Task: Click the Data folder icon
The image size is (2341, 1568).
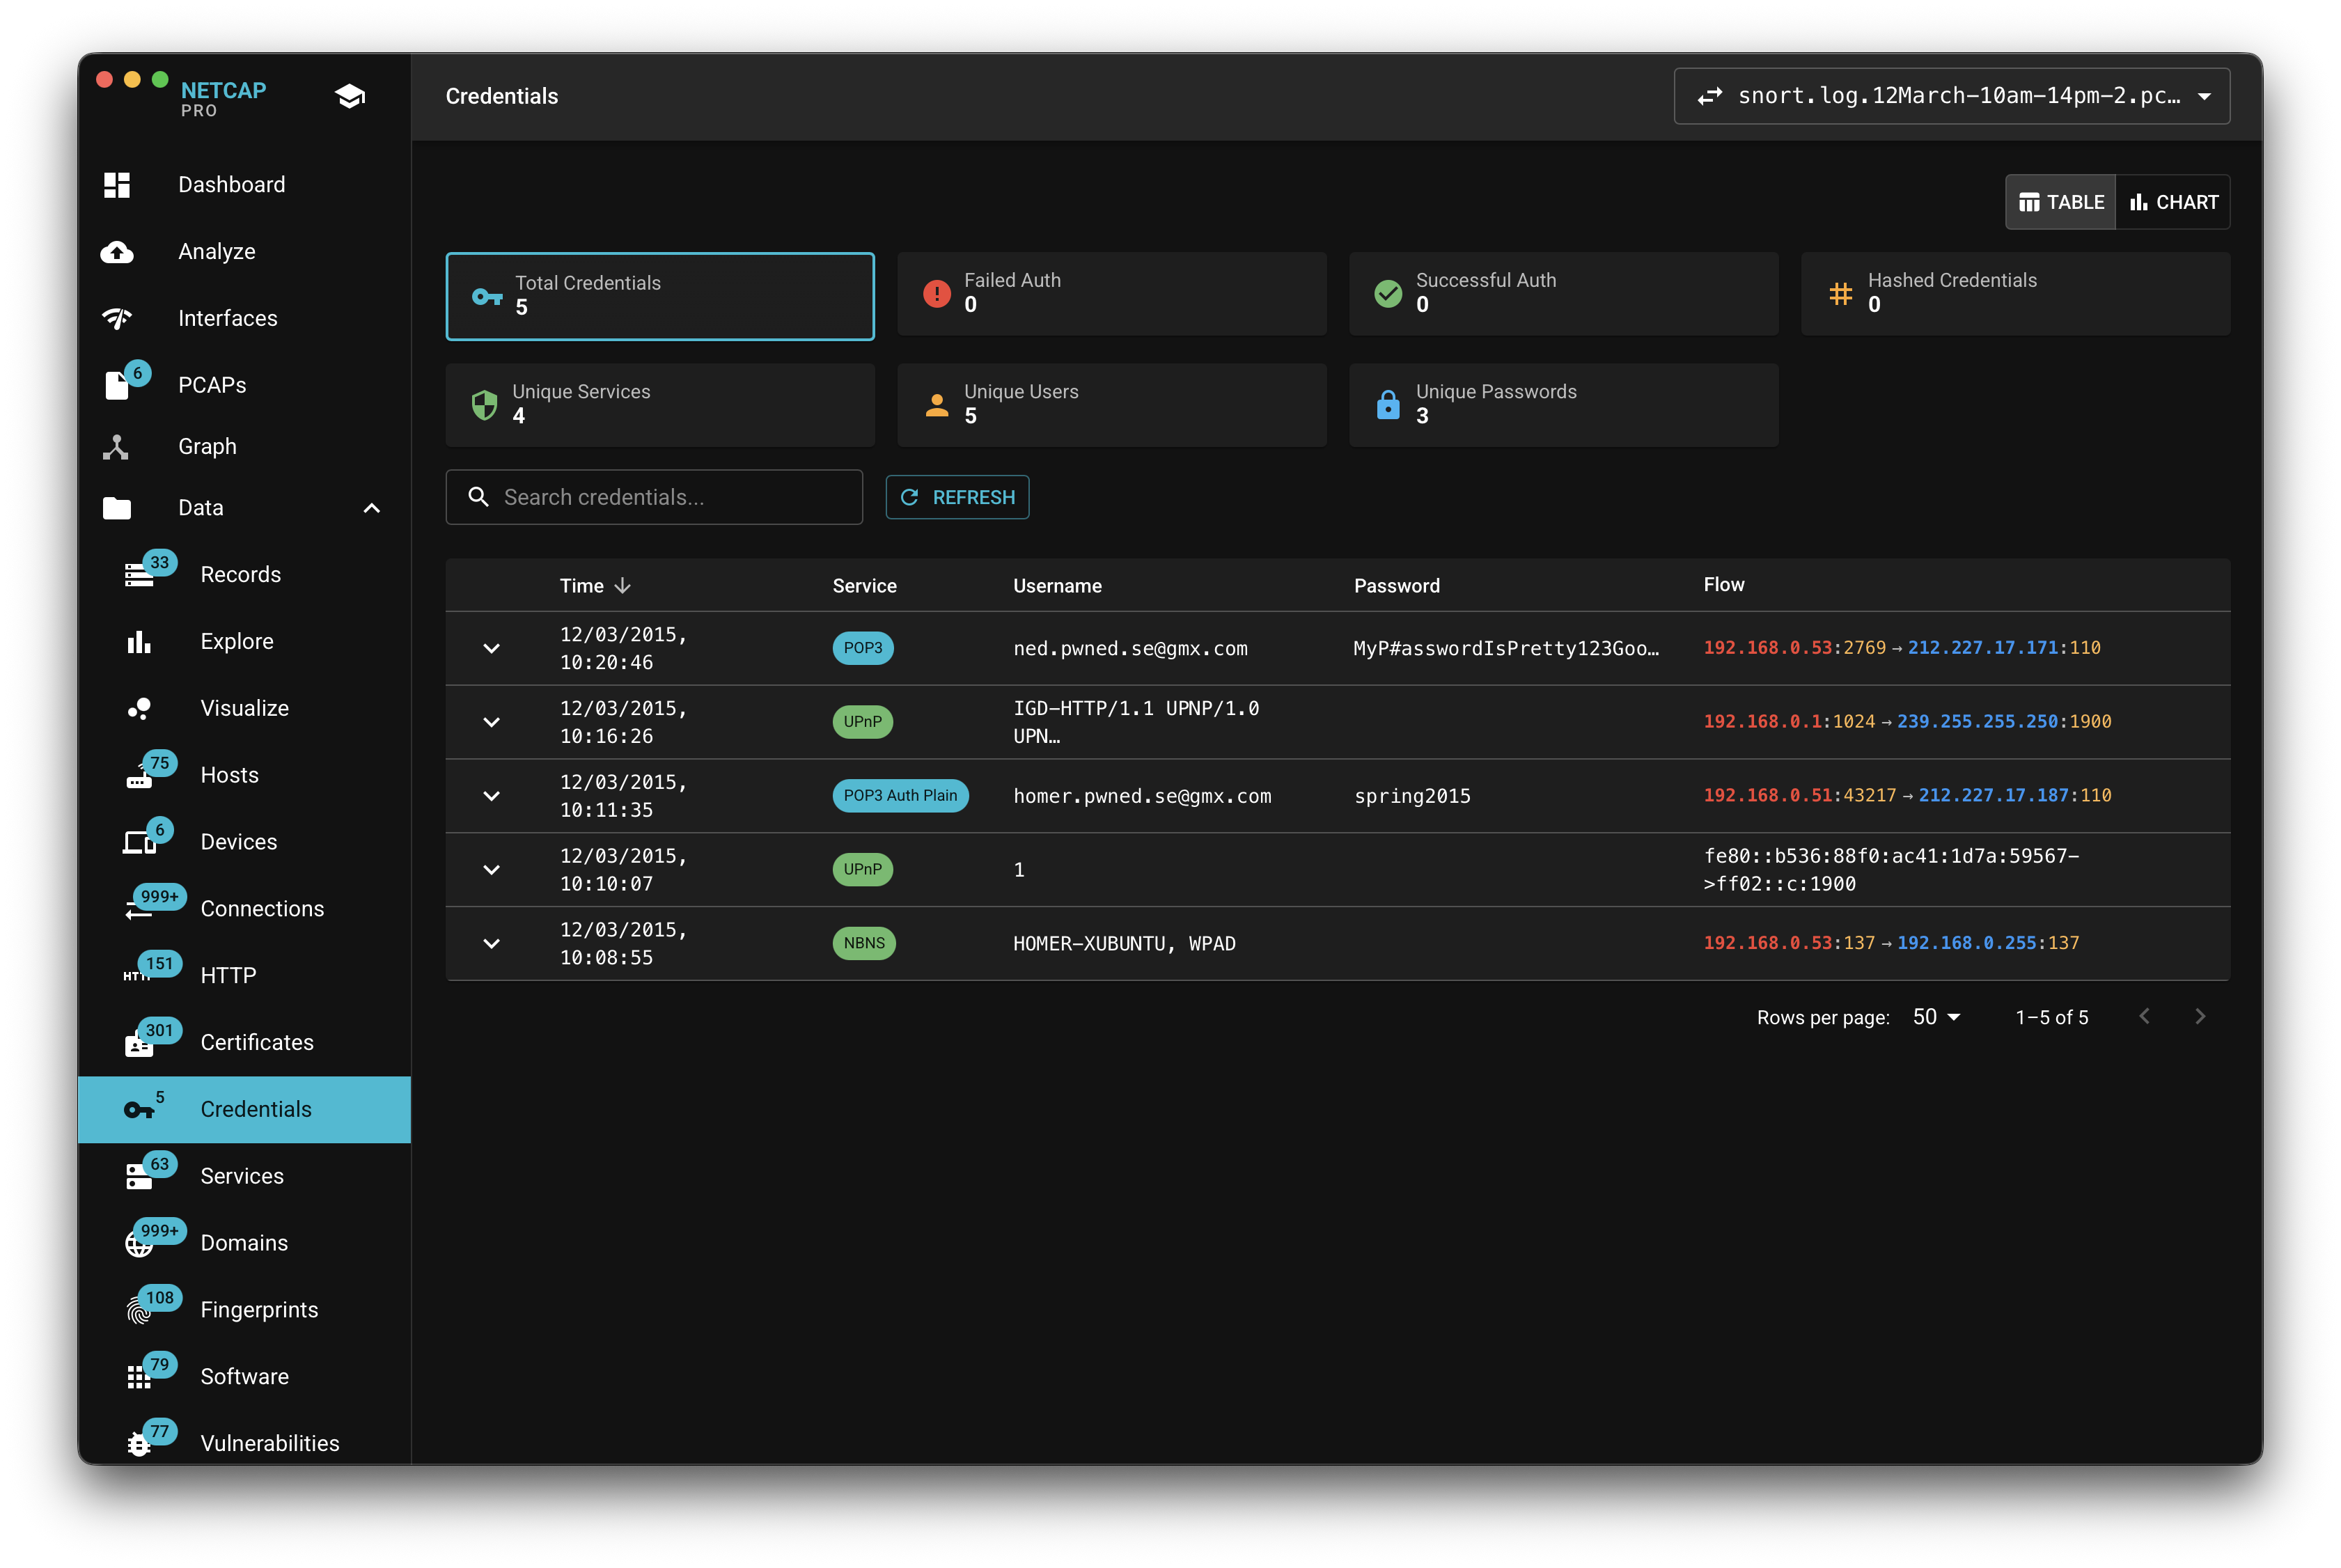Action: (x=117, y=508)
